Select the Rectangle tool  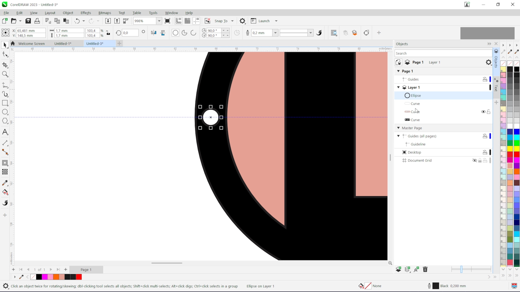tap(5, 103)
